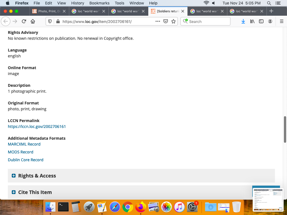Viewport: 287px width, 215px height.
Task: Click the LCCN permalink URL
Action: pos(37,127)
